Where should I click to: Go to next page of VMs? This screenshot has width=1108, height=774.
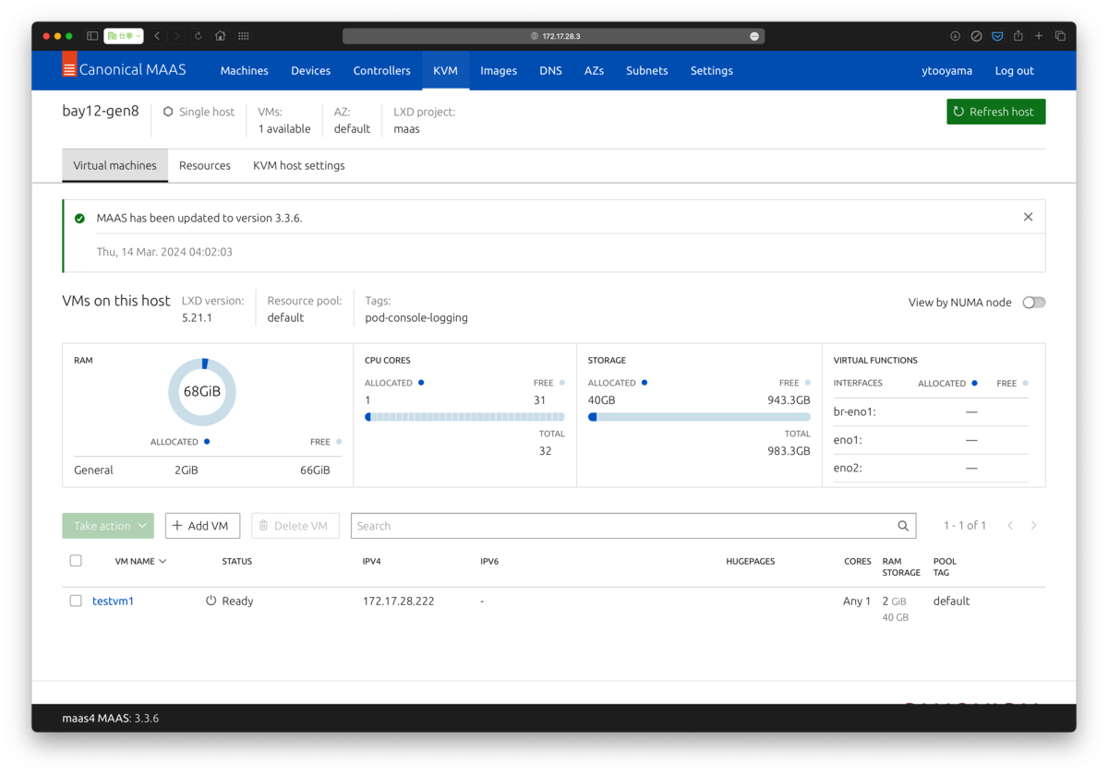pyautogui.click(x=1033, y=526)
